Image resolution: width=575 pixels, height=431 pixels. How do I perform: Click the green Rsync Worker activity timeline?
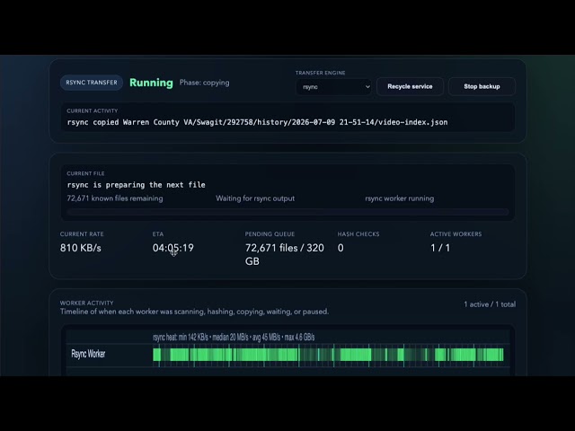pos(328,355)
